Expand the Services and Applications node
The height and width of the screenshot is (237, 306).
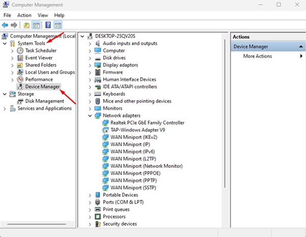(5, 108)
